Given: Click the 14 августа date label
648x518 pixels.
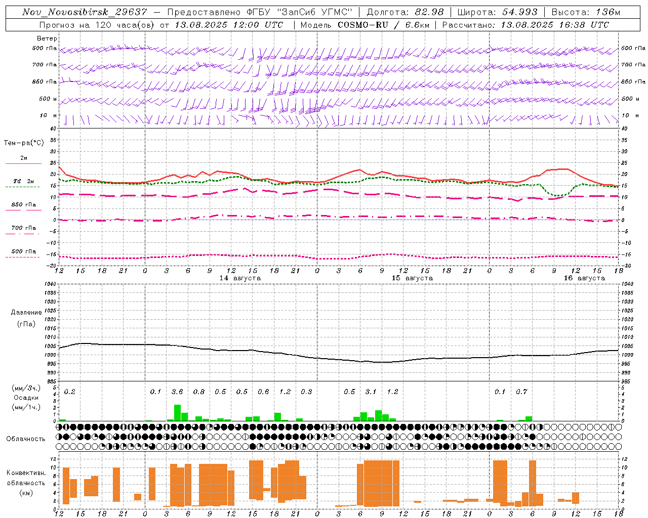Looking at the screenshot, I should click(x=240, y=278).
